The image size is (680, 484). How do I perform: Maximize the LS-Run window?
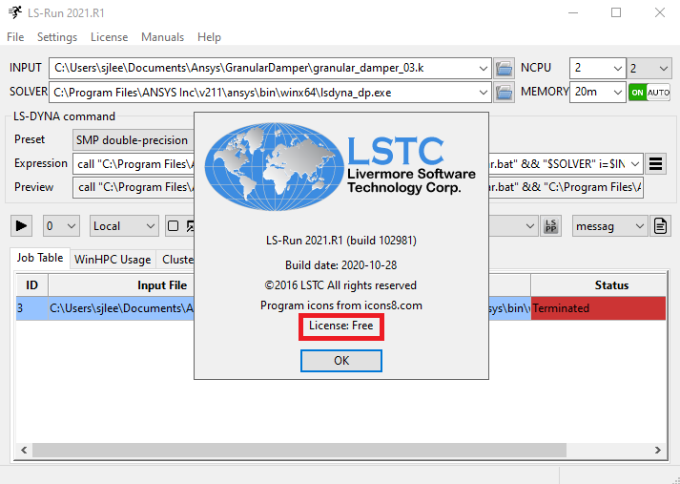point(616,12)
